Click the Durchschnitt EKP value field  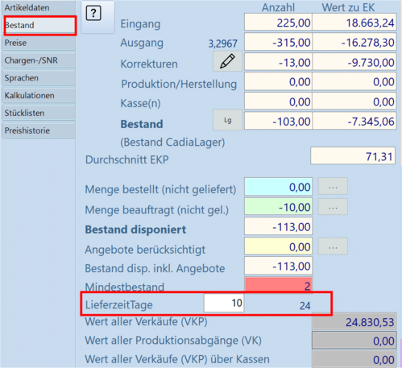353,155
